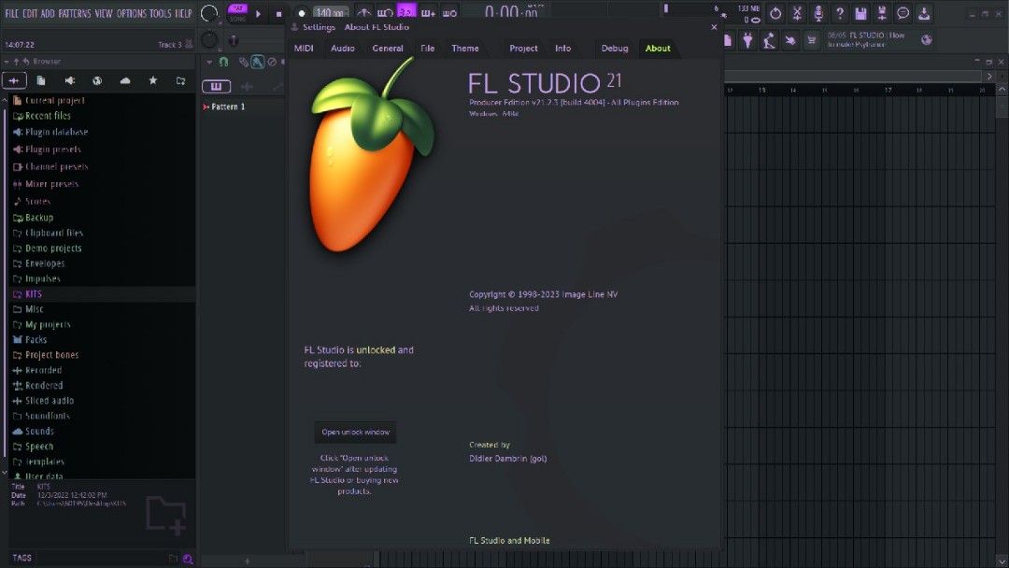Adjust the main volume knob
The width and height of the screenshot is (1009, 568).
tap(209, 14)
